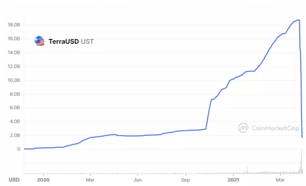This screenshot has width=306, height=186.
Task: Click the CoinMarketCap watermark logo icon
Action: click(x=243, y=128)
